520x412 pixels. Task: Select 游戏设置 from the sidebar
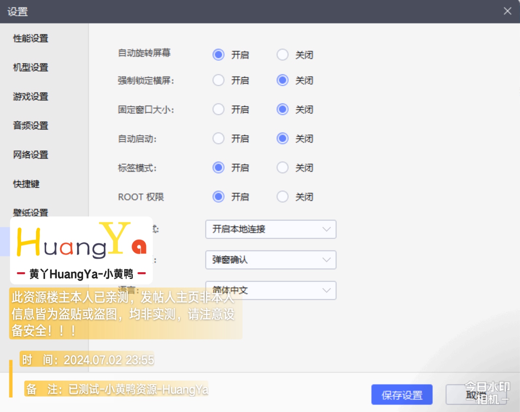[x=31, y=96]
